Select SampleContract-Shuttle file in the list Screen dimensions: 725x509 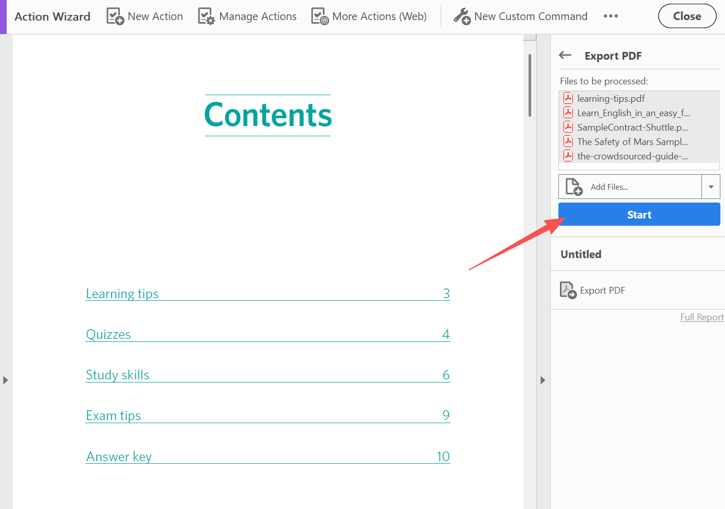[x=632, y=128]
